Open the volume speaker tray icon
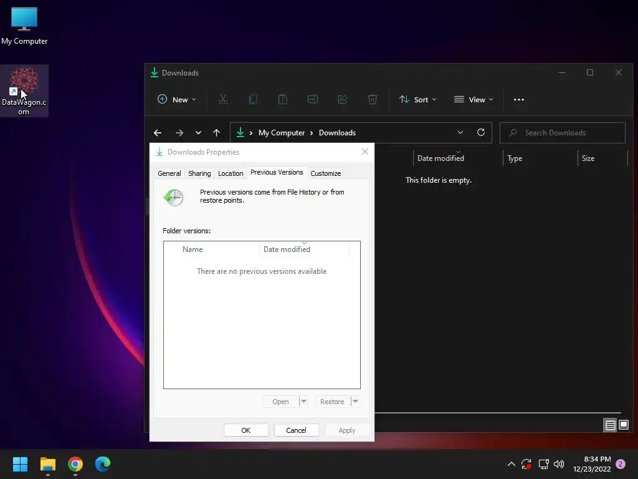Screen dimensions: 638x479 click(x=559, y=464)
